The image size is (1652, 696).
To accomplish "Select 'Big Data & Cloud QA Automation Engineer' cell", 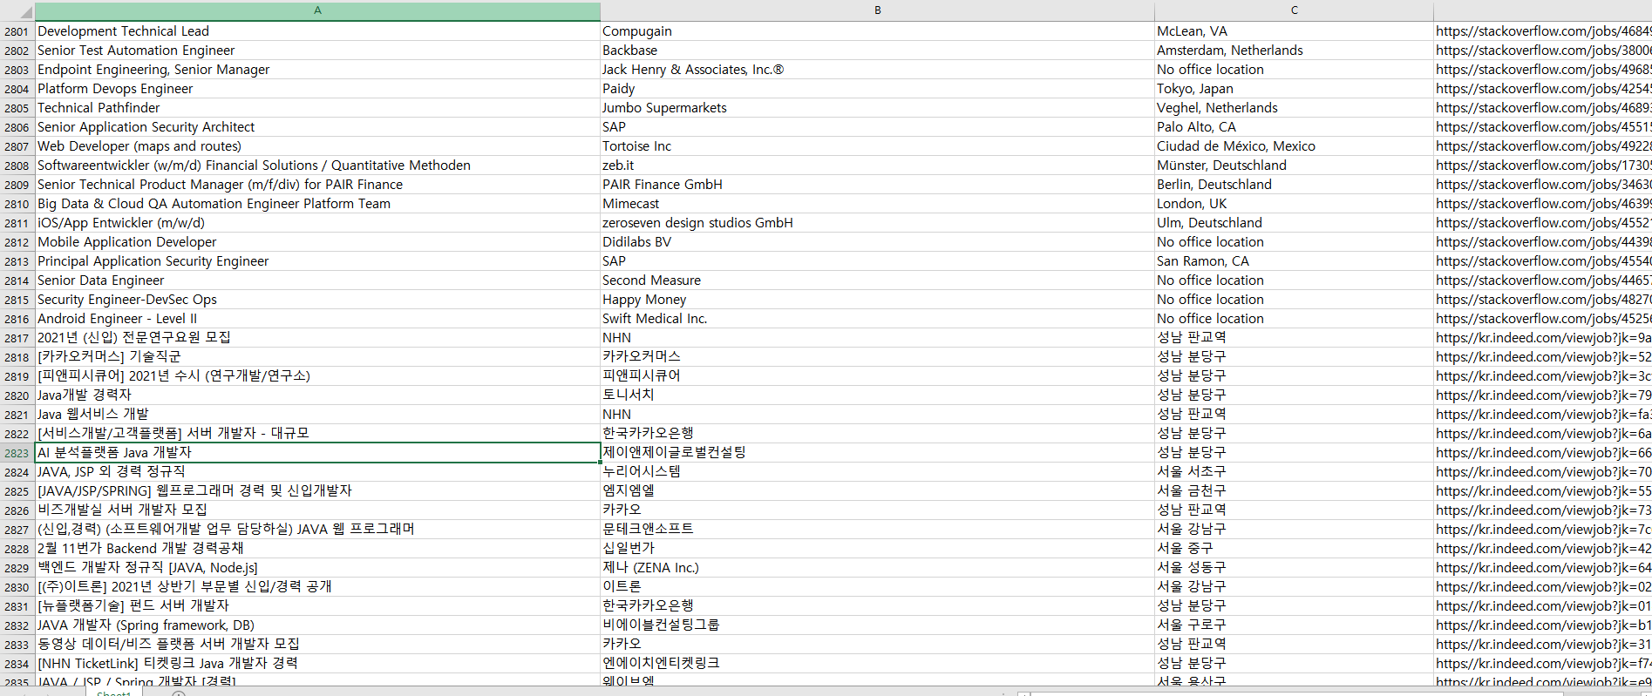I will (317, 204).
